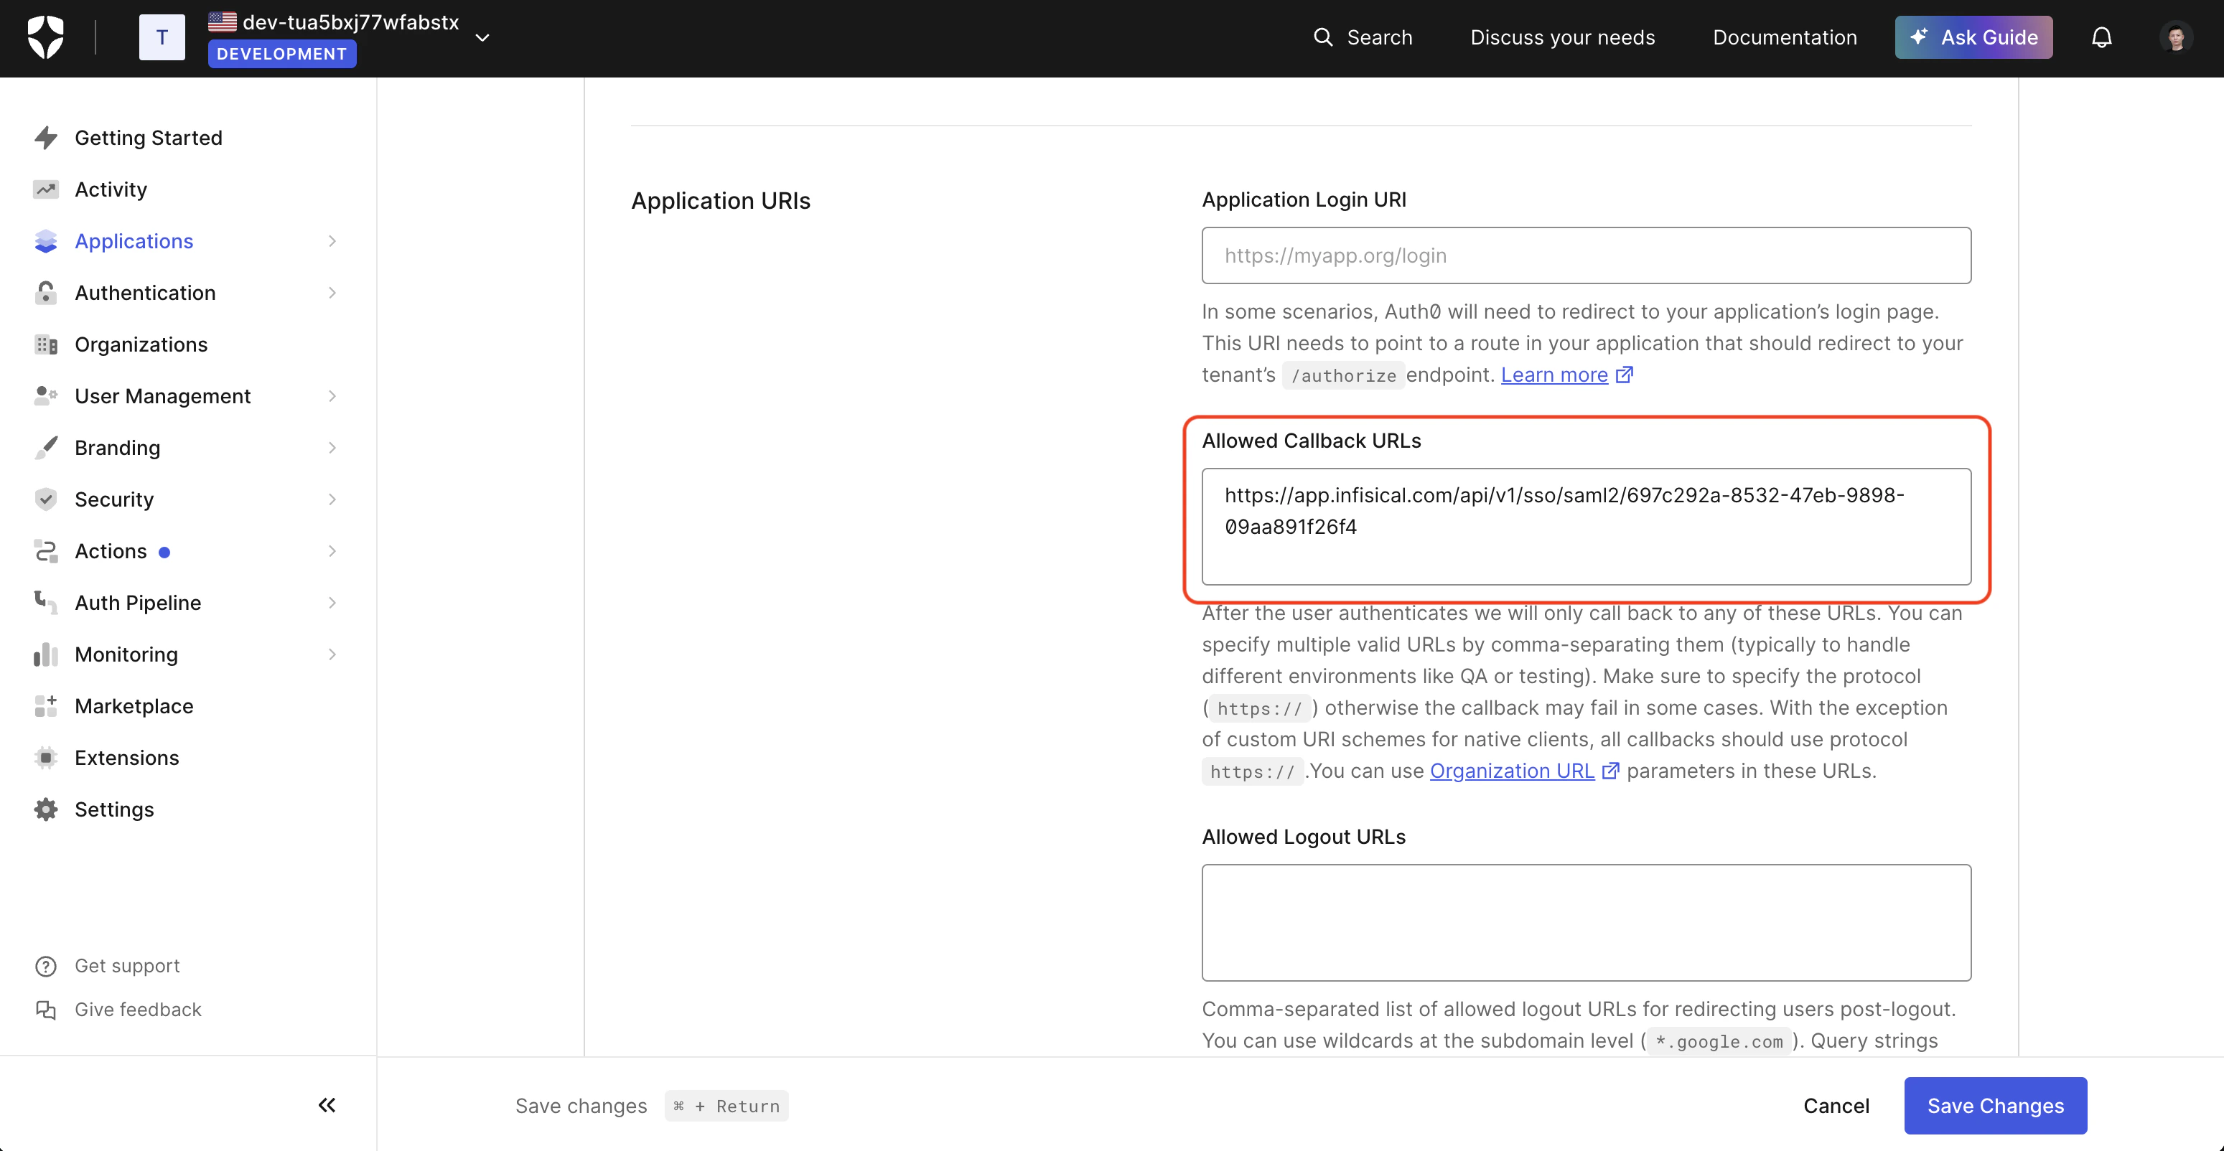
Task: Expand the Applications submenu chevron
Action: tap(332, 240)
